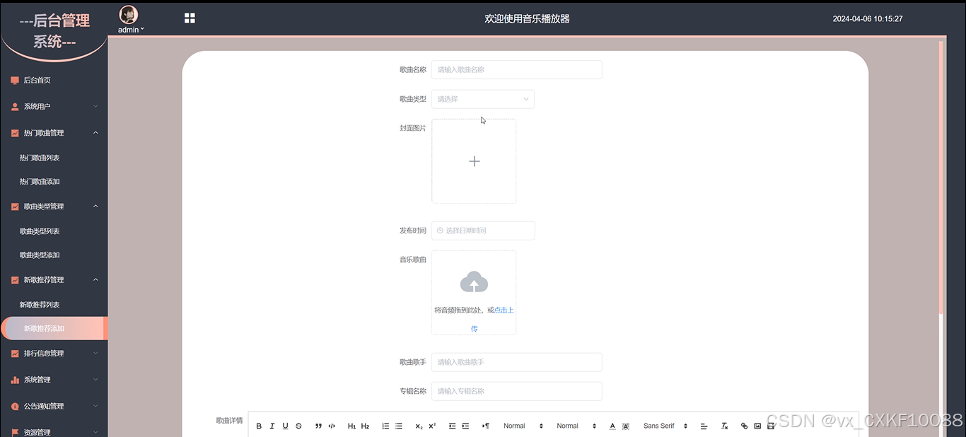Screen dimensions: 966x437
Task: Open the first Normal size dropdown
Action: 523,426
